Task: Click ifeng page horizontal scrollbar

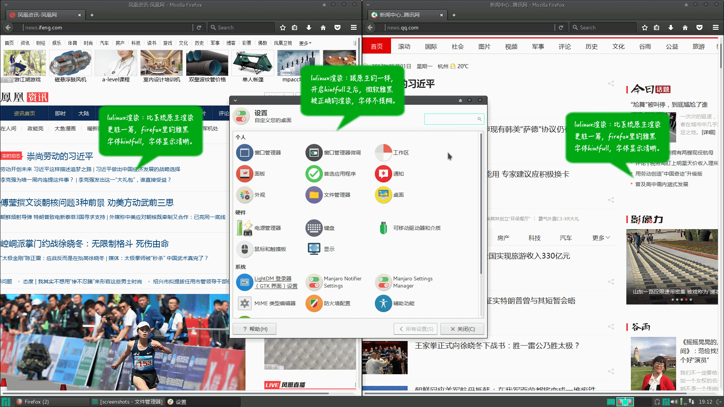Action: 165,393
